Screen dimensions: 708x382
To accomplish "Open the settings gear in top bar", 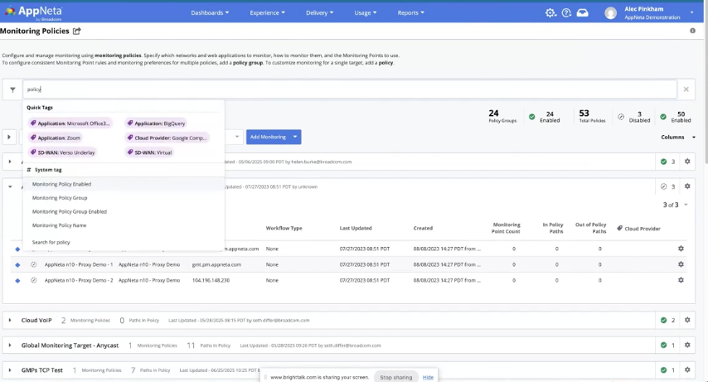I will 550,13.
